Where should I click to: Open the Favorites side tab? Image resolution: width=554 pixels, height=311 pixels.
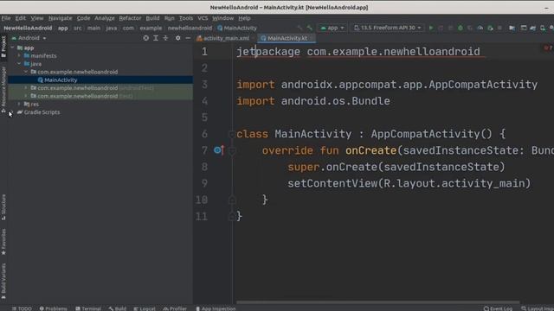pyautogui.click(x=3, y=242)
